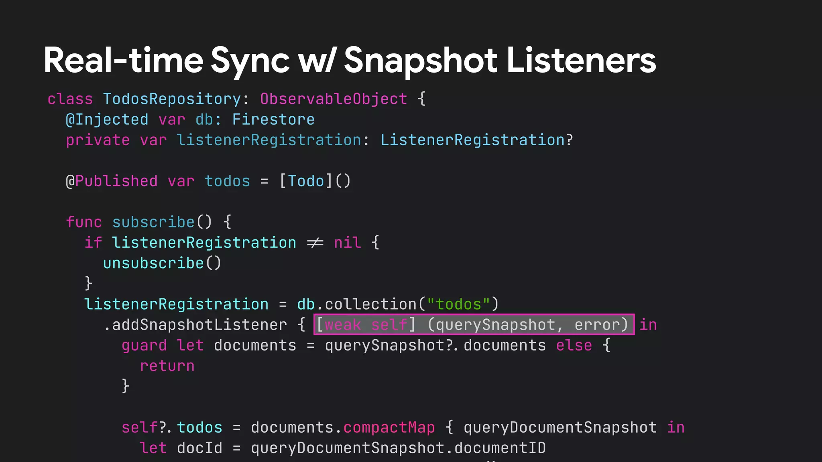
Task: Click 'queryDocumentSnapshot.documentID' expression
Action: [398, 448]
